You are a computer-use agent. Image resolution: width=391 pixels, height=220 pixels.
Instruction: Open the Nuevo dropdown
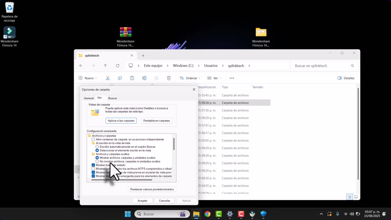(x=88, y=78)
